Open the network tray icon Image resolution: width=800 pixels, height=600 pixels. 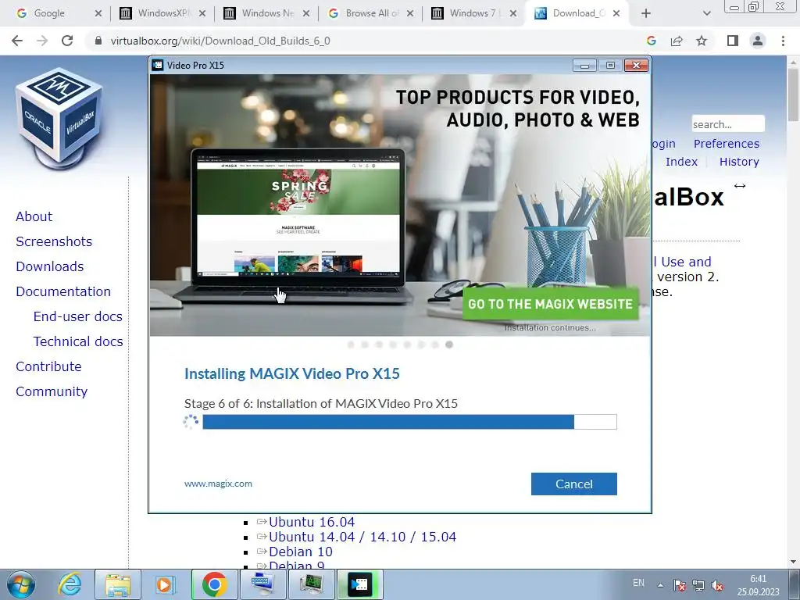point(698,585)
